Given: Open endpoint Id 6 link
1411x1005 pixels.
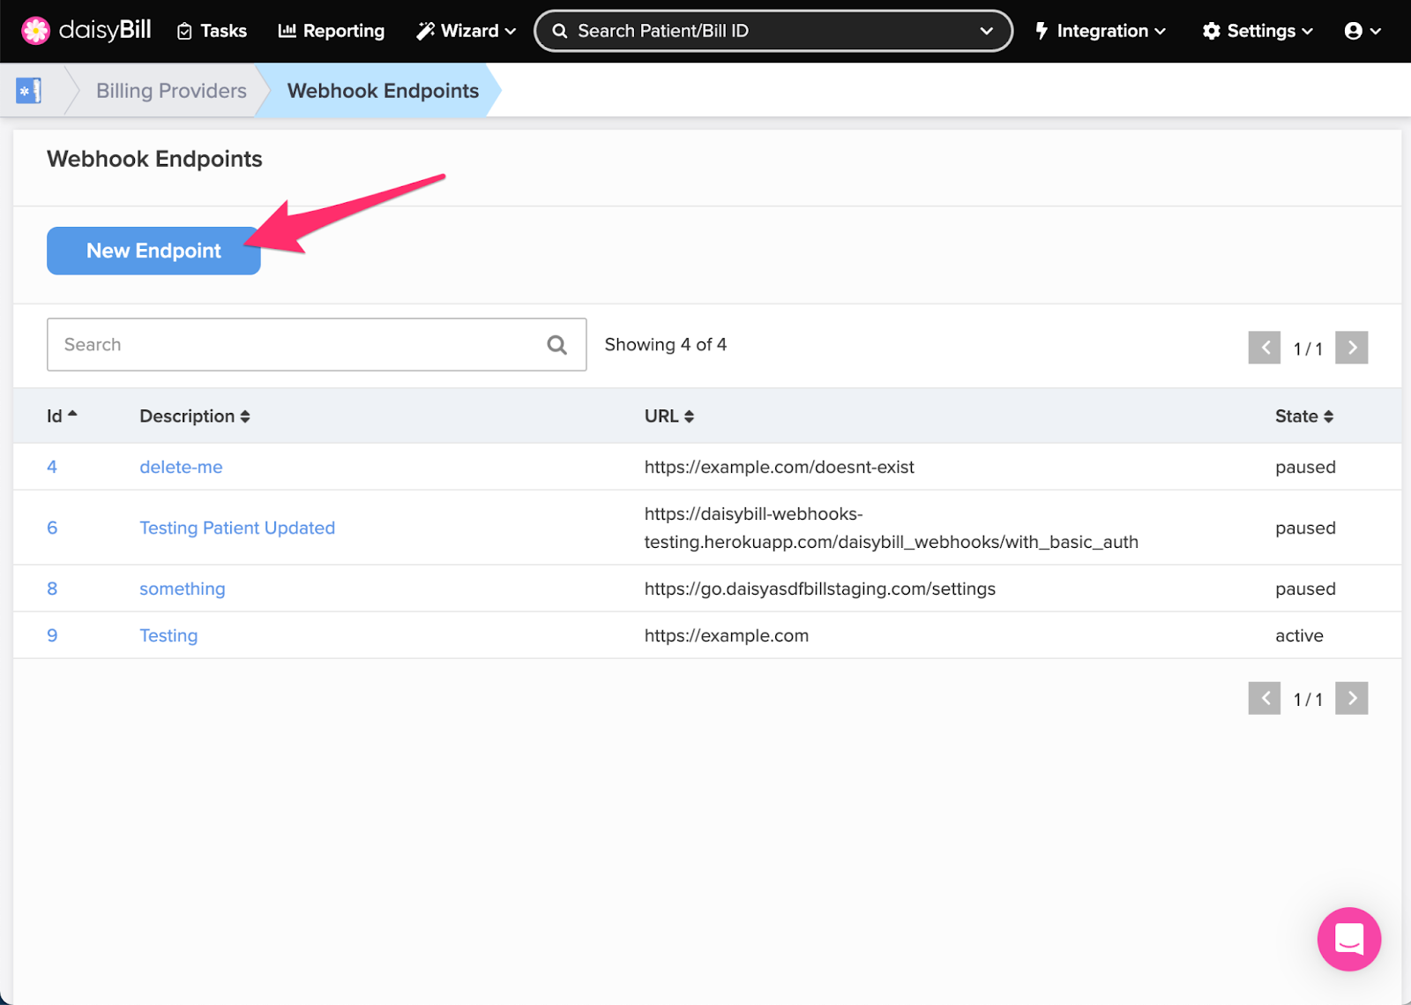Looking at the screenshot, I should [52, 528].
